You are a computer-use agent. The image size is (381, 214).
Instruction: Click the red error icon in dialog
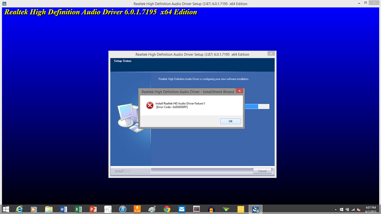point(150,105)
